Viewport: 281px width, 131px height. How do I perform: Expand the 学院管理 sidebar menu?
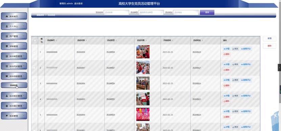click(14, 46)
